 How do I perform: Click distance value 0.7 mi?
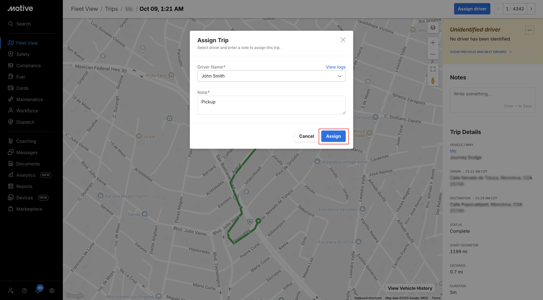(x=456, y=272)
